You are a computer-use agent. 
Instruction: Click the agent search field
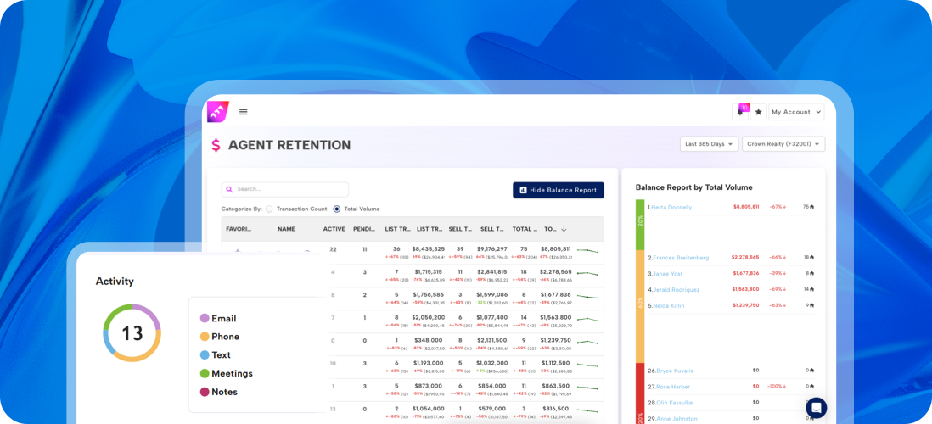(285, 189)
